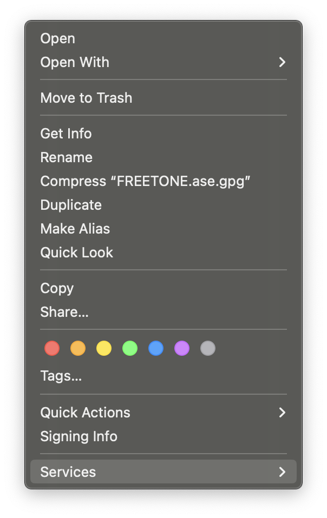This screenshot has height=518, width=327.
Task: Expand the Quick Actions submenu chevron
Action: (282, 413)
